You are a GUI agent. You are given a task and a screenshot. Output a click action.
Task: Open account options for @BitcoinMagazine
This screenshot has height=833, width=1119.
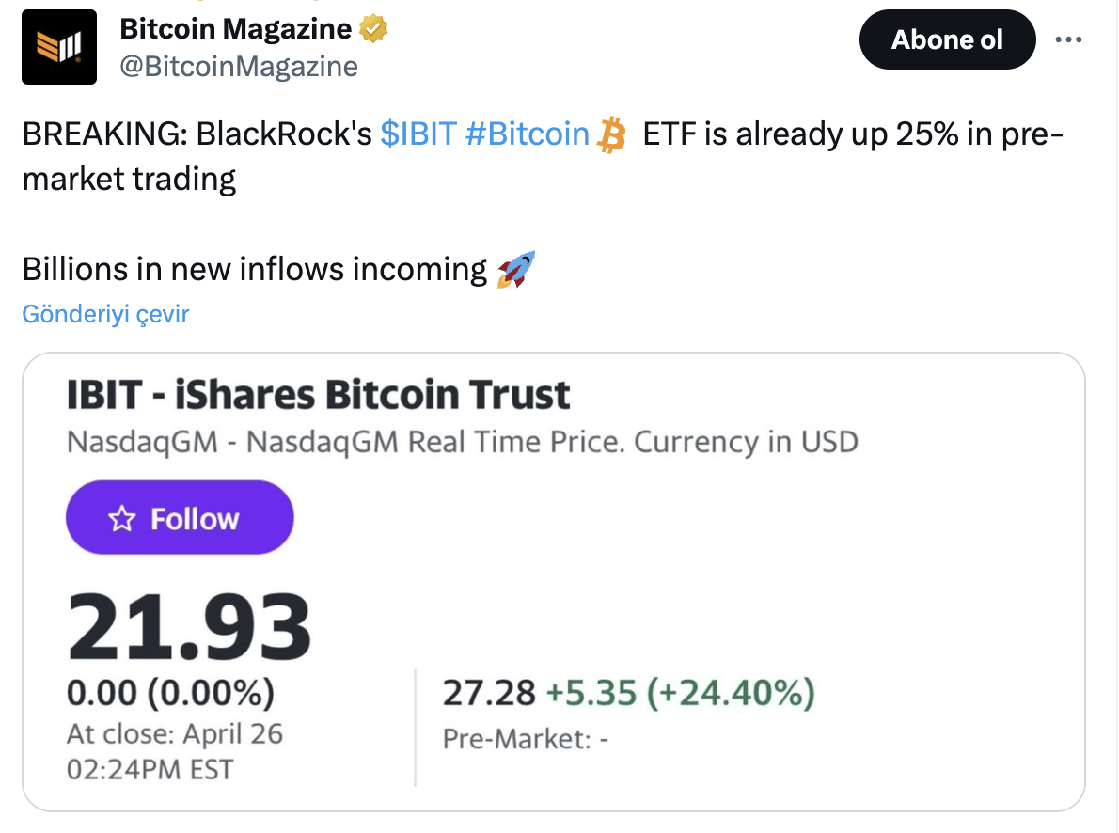point(1069,39)
